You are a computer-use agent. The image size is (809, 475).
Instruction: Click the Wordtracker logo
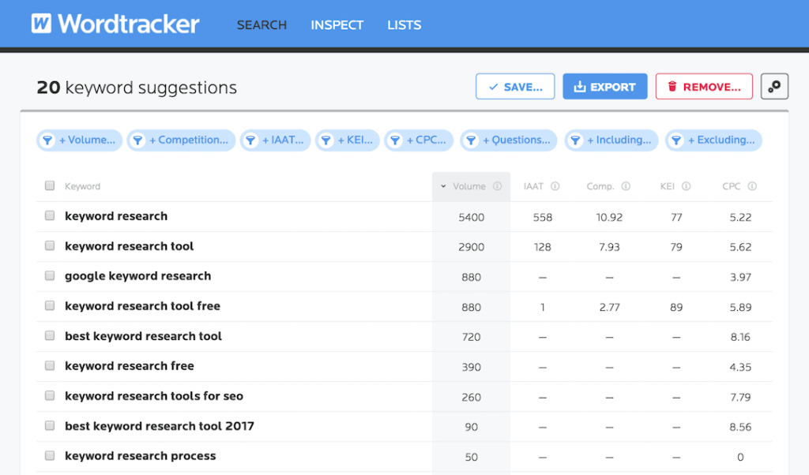pyautogui.click(x=115, y=24)
